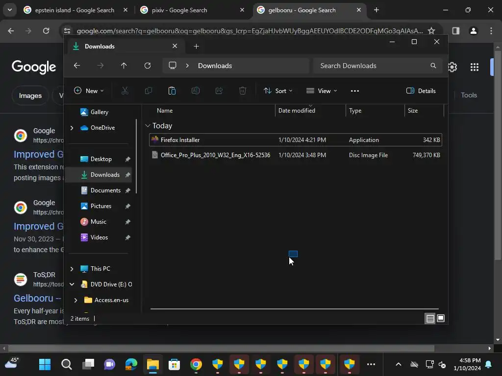Open the Sort dropdown
Viewport: 502px width, 376px height.
277,91
